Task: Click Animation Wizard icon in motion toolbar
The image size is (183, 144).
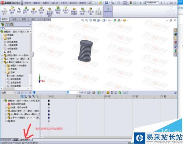Action: pos(94,93)
